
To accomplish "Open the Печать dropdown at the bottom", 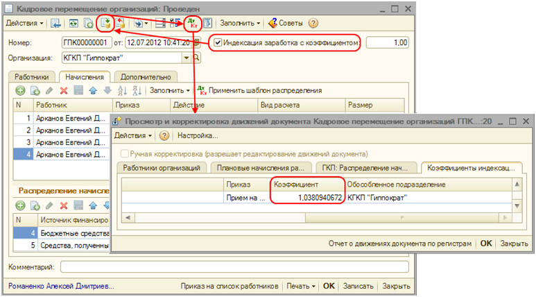I will [300, 286].
